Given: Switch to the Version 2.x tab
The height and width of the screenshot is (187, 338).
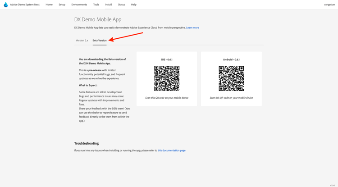Looking at the screenshot, I should coord(82,40).
